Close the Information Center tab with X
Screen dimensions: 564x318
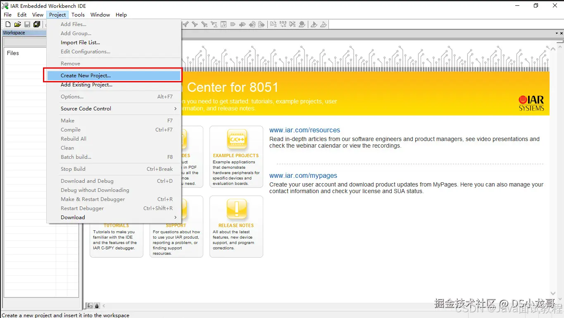pos(561,33)
